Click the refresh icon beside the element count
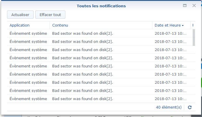 click(190, 107)
